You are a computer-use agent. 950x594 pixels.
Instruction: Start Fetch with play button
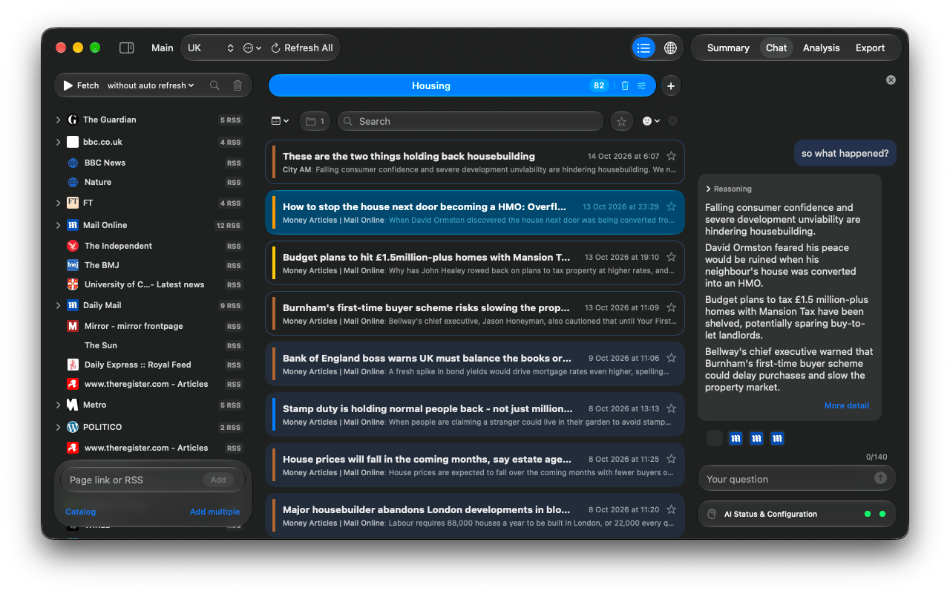click(81, 85)
